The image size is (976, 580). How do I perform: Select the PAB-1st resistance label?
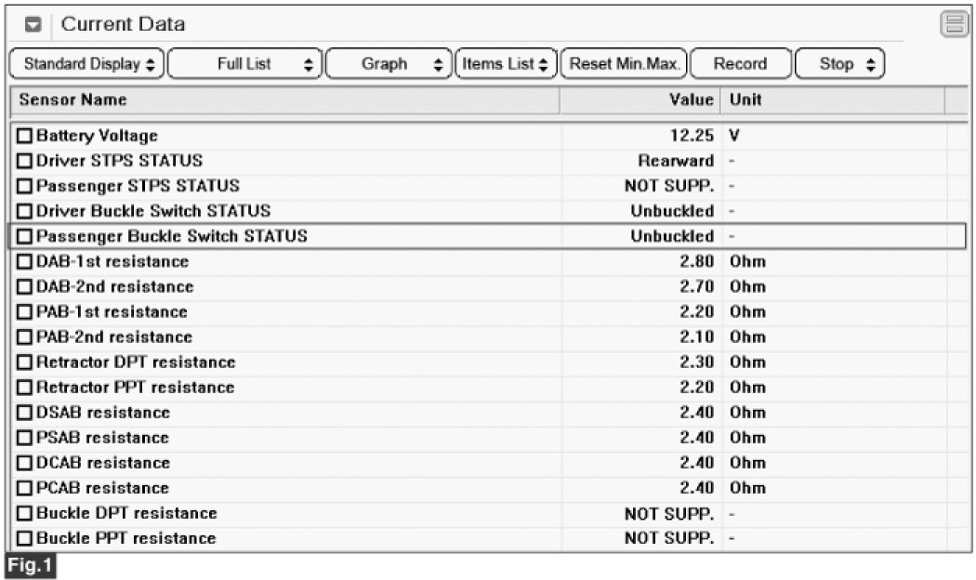112,311
